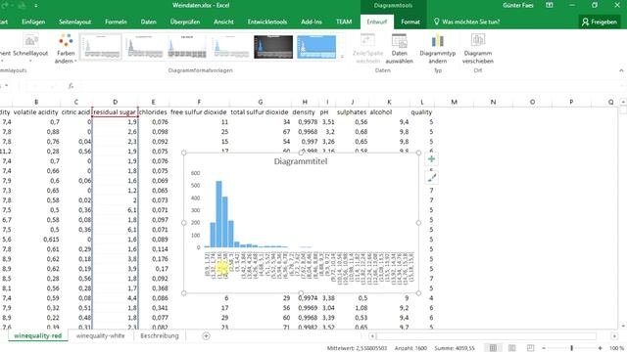Open the Schnelllayout gallery

30,47
